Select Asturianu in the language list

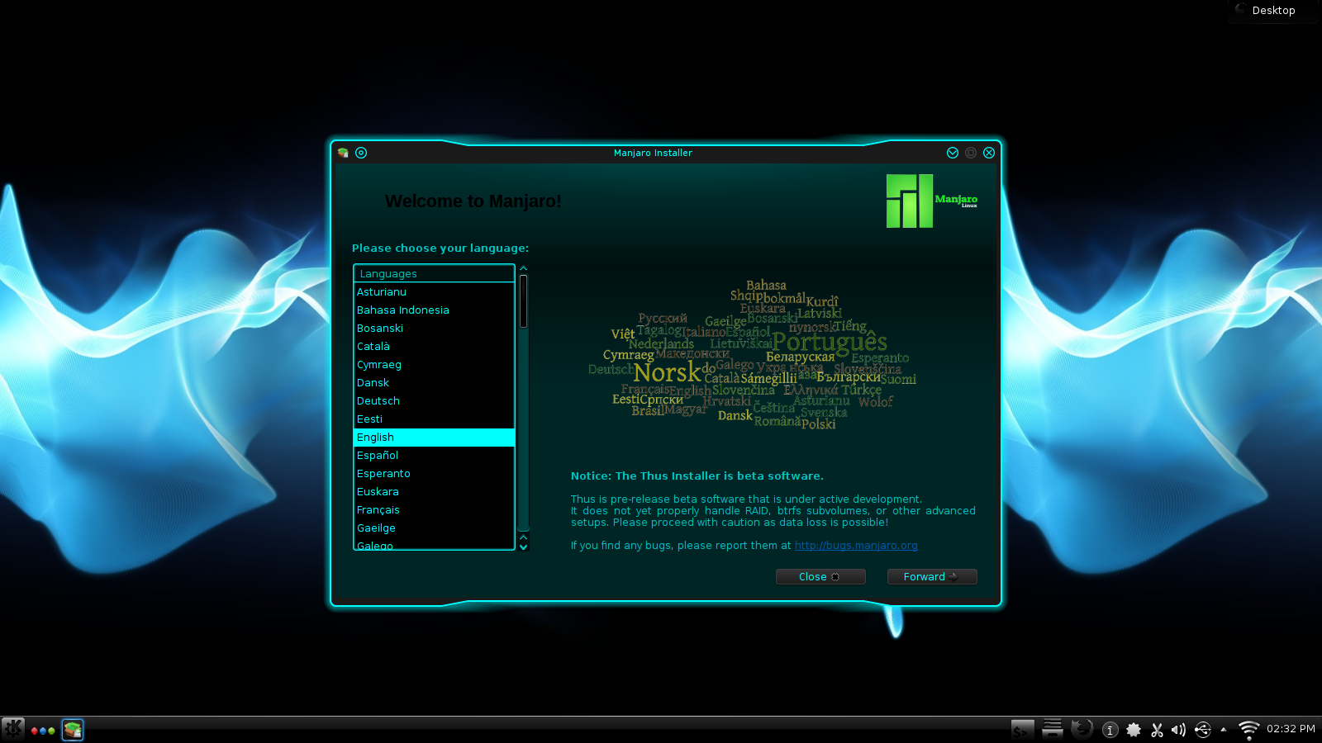pos(434,292)
